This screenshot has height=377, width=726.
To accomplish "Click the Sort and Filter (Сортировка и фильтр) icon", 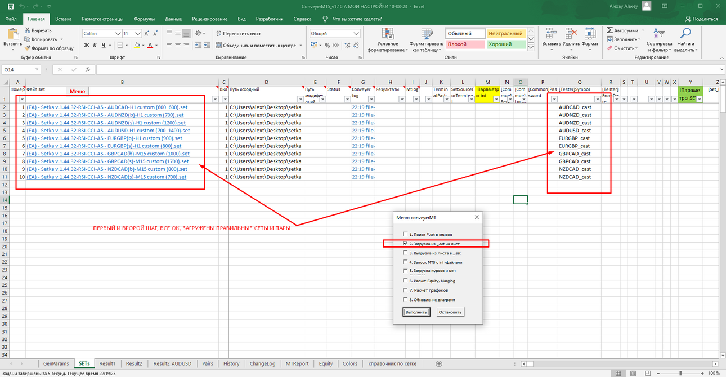I will pos(659,35).
